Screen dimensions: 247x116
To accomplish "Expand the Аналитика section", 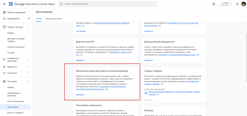I will point(28,73).
